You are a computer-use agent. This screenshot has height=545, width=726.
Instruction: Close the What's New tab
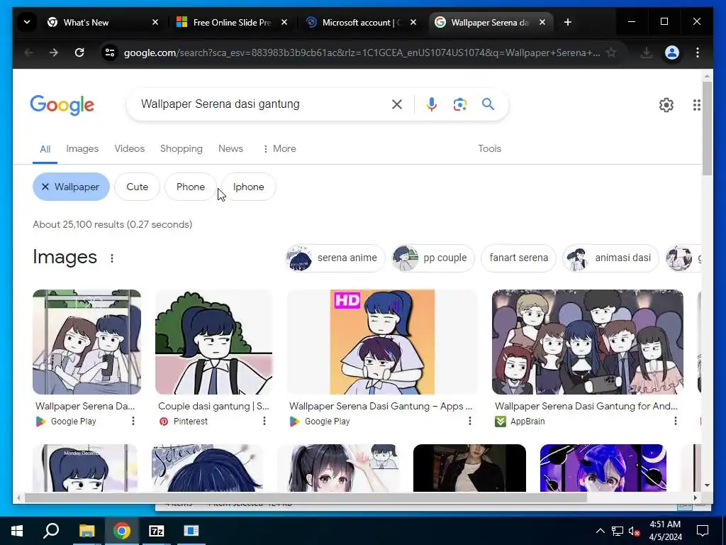[155, 22]
